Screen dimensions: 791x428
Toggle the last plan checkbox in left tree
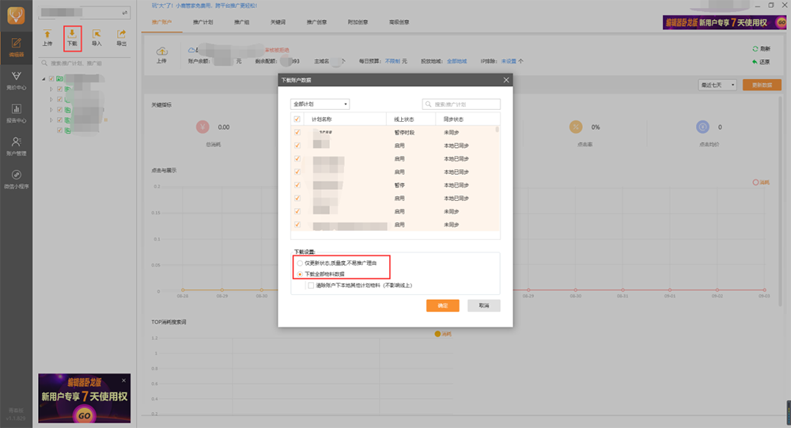click(59, 131)
